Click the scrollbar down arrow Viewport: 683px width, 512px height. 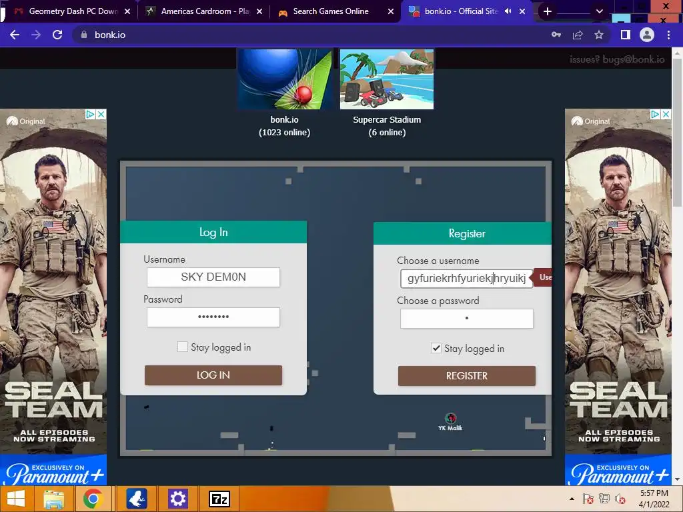678,479
